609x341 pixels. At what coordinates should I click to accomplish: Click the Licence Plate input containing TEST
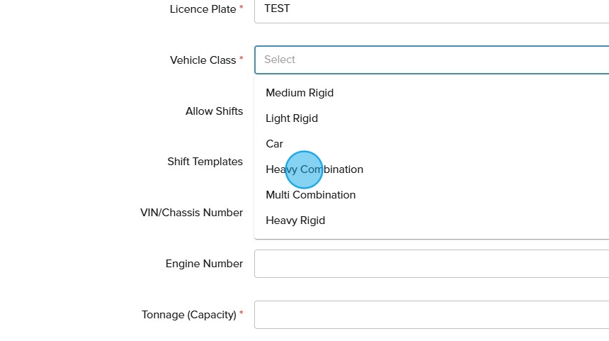432,9
